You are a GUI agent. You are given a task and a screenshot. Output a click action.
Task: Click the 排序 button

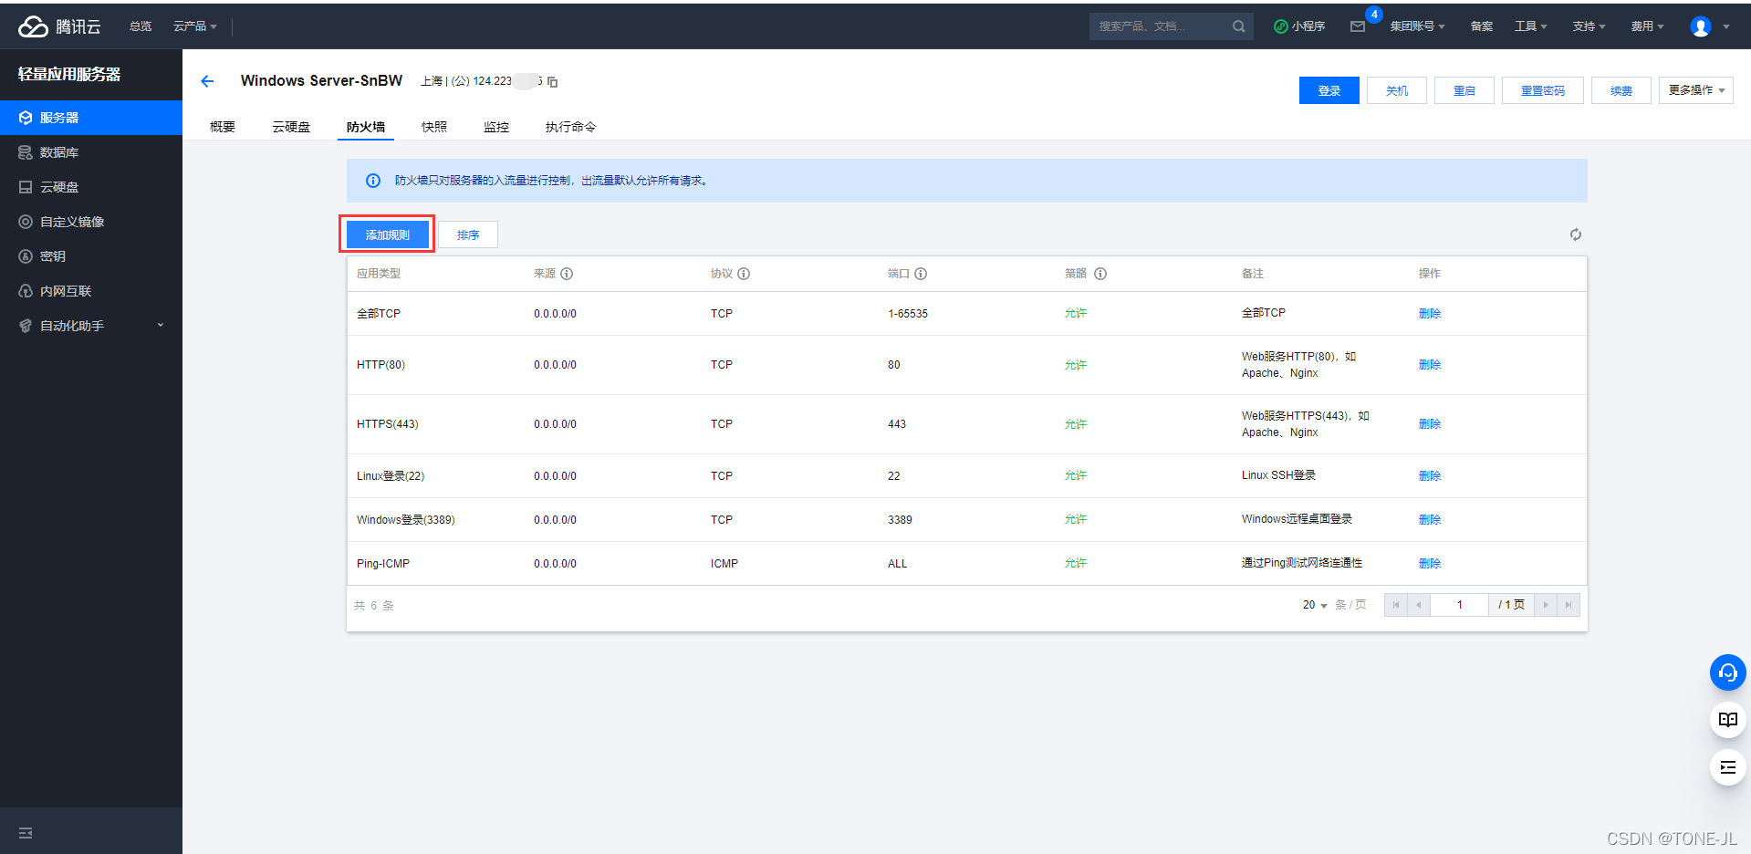coord(468,234)
